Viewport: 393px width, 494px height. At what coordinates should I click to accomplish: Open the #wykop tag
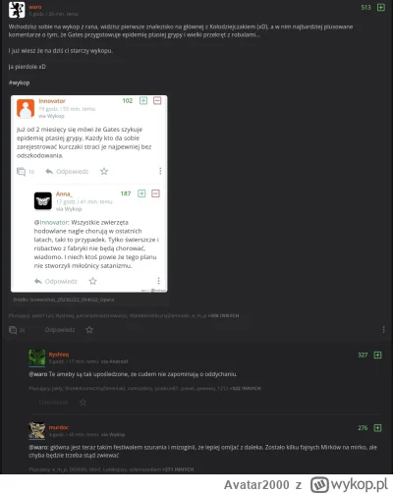19,82
